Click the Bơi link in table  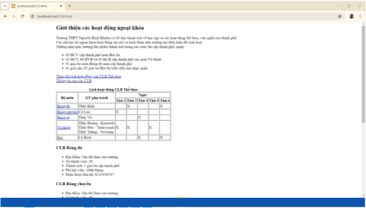click(60, 138)
